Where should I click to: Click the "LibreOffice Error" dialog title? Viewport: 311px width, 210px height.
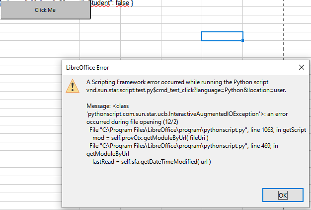coord(87,68)
